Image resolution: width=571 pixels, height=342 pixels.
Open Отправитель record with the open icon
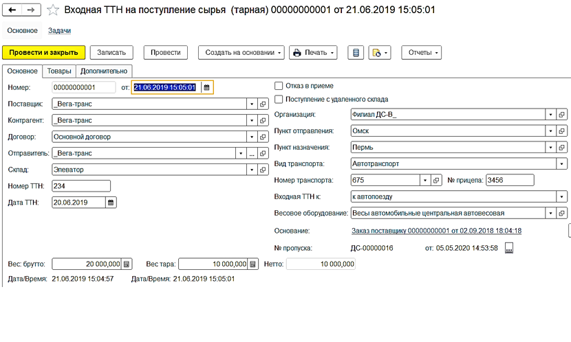263,153
